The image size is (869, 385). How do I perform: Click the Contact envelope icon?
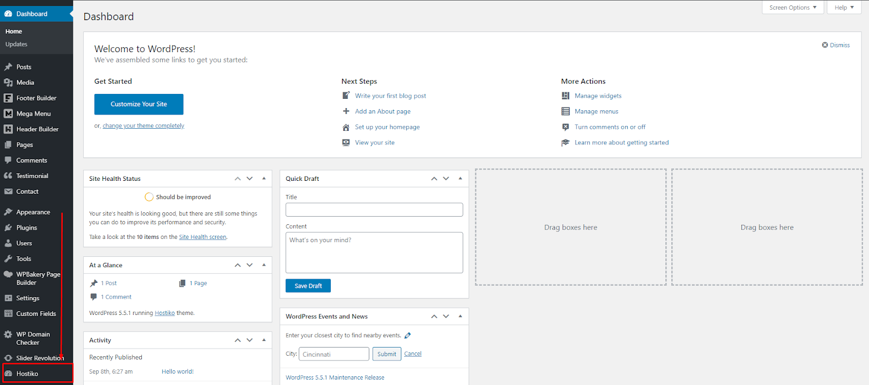pyautogui.click(x=8, y=192)
